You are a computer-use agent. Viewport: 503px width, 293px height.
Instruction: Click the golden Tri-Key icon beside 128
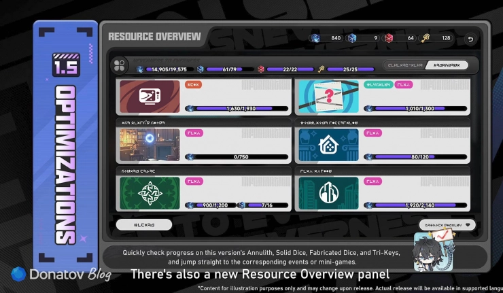[426, 38]
